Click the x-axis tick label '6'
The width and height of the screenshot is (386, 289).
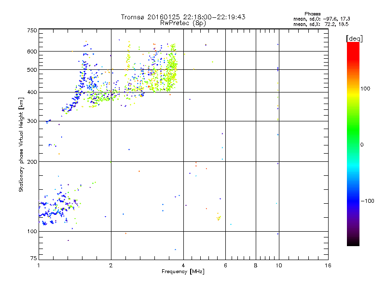[225, 265]
